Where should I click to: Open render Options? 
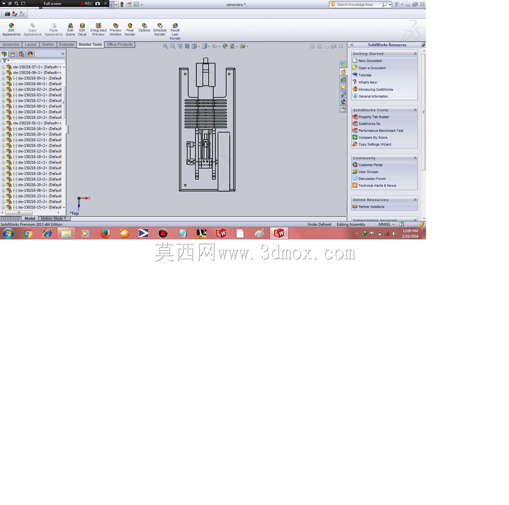144,28
